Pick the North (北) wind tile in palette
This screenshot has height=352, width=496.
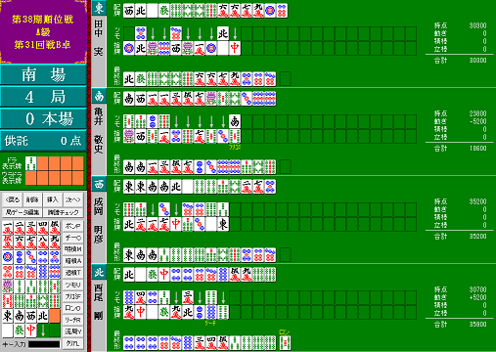(x=43, y=316)
